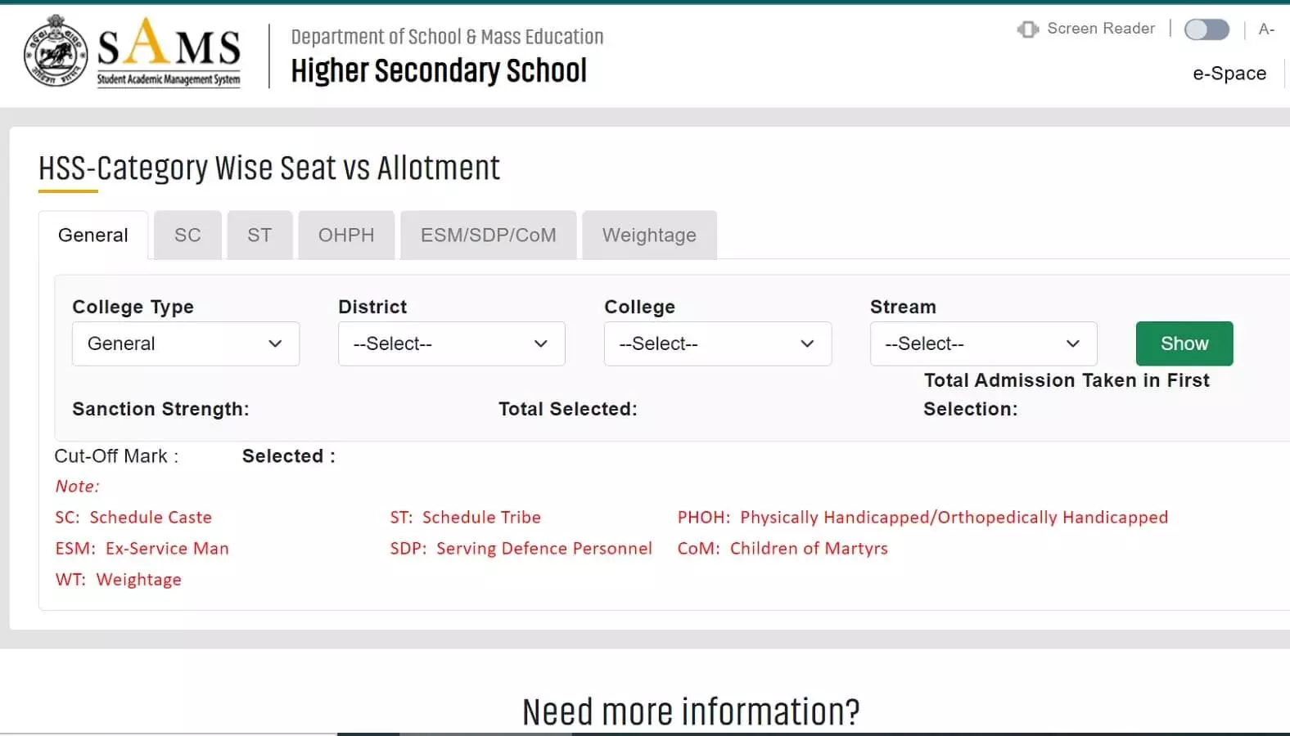Click the Screen Reader speaker icon
The image size is (1290, 736).
[1027, 29]
